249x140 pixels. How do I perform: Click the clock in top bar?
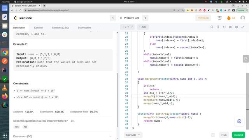click(129, 2)
